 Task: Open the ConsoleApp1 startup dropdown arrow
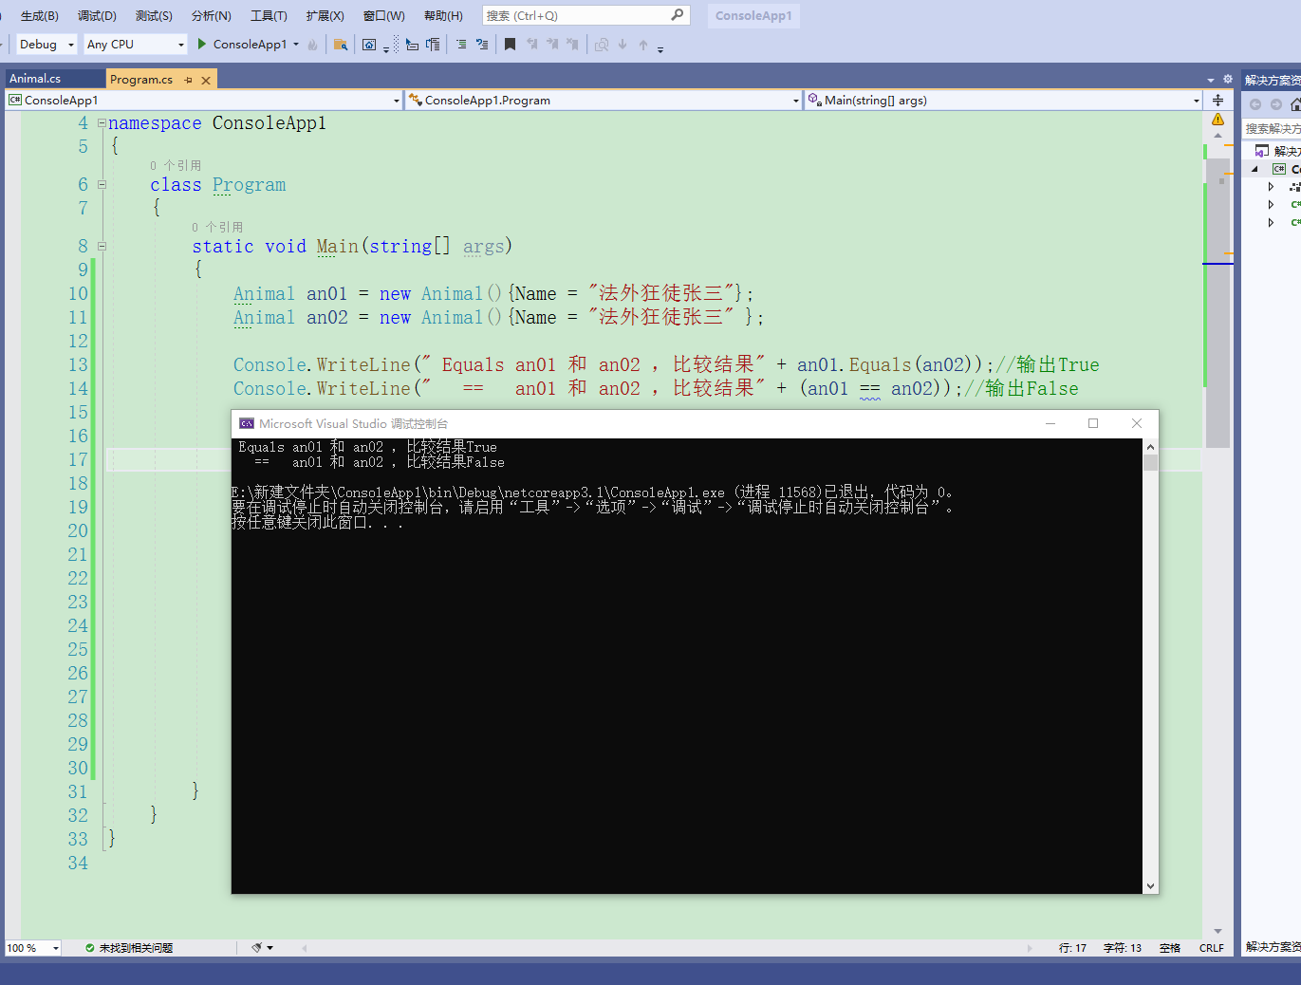[x=296, y=45]
